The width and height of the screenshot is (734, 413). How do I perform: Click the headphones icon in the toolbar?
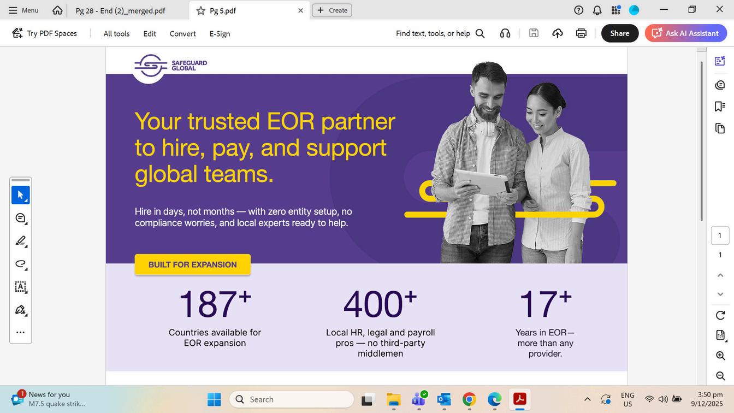[x=505, y=33]
